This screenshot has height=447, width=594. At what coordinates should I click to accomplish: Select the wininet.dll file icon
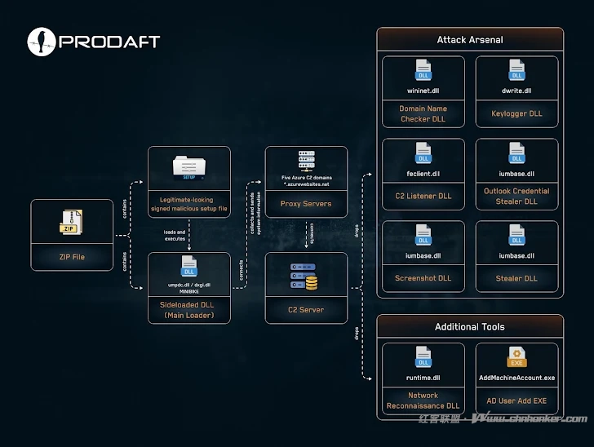[423, 71]
